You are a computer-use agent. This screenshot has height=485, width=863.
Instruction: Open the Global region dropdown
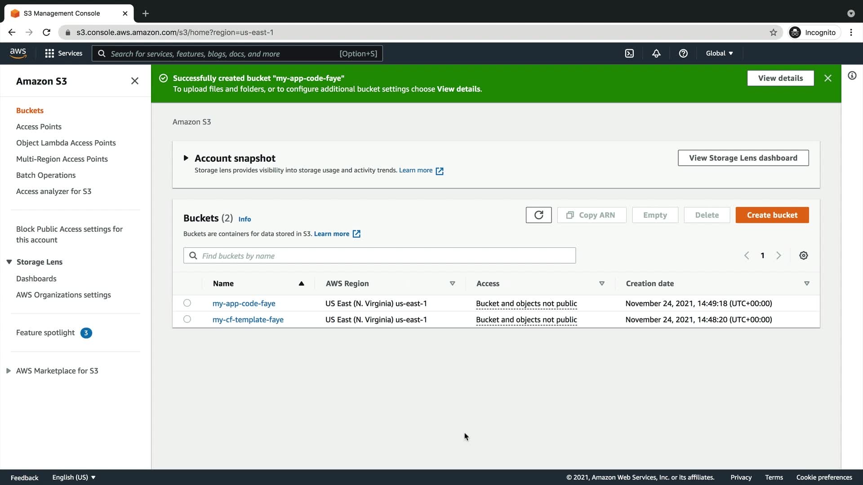tap(719, 53)
